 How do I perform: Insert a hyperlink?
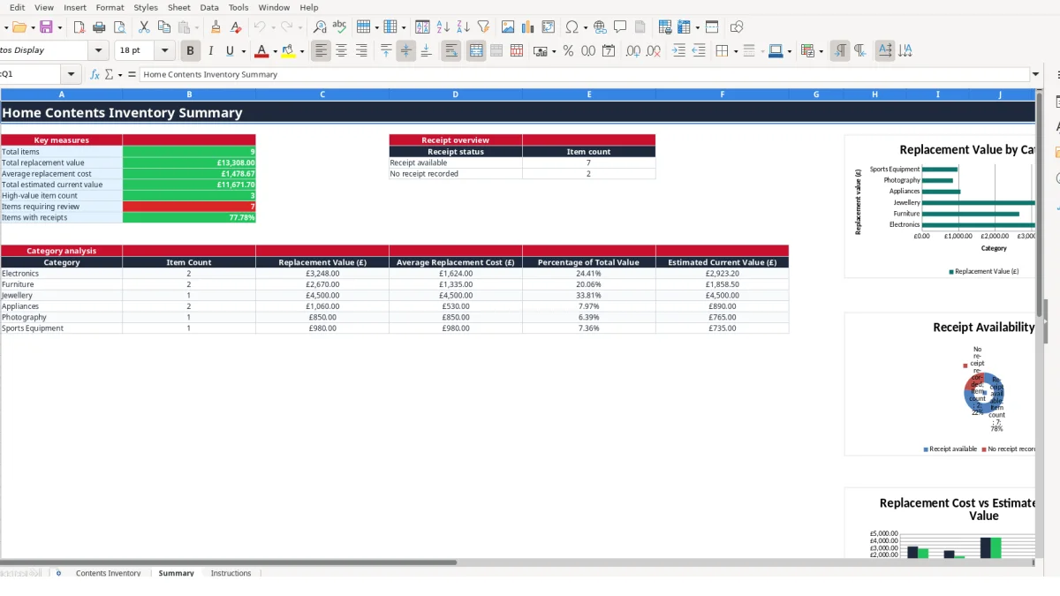600,27
